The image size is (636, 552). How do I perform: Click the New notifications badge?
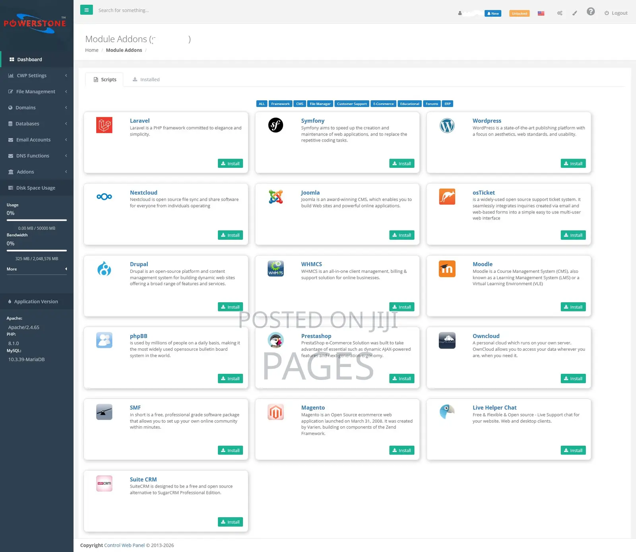493,14
